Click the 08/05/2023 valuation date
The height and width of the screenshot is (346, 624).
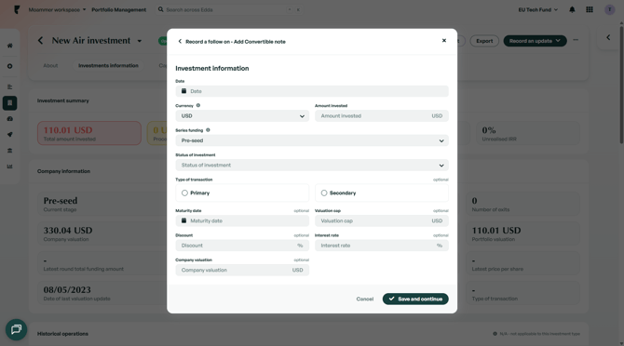[67, 289]
